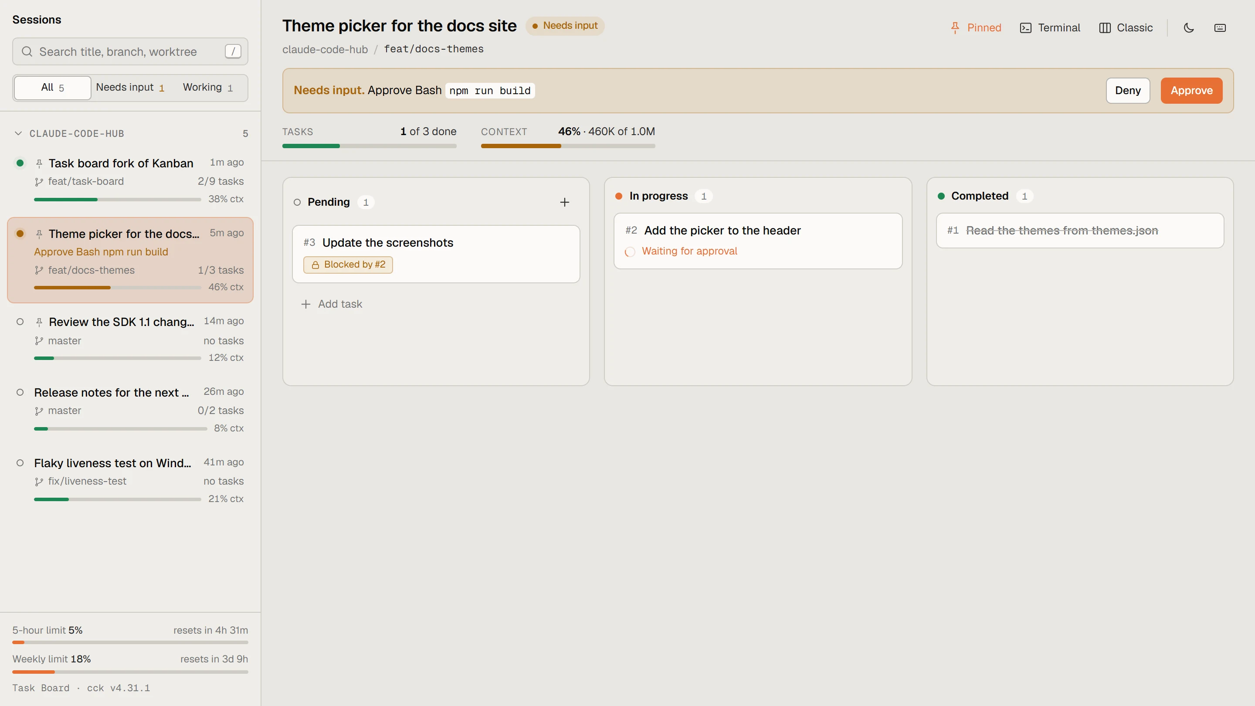Click the Terminal icon in the header
Image resolution: width=1255 pixels, height=706 pixels.
(x=1025, y=28)
